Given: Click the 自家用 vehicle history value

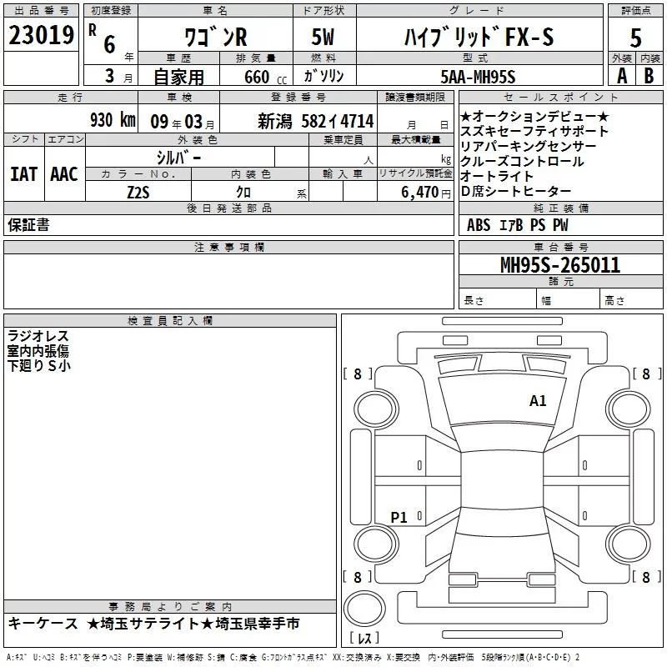Looking at the screenshot, I should [x=178, y=77].
